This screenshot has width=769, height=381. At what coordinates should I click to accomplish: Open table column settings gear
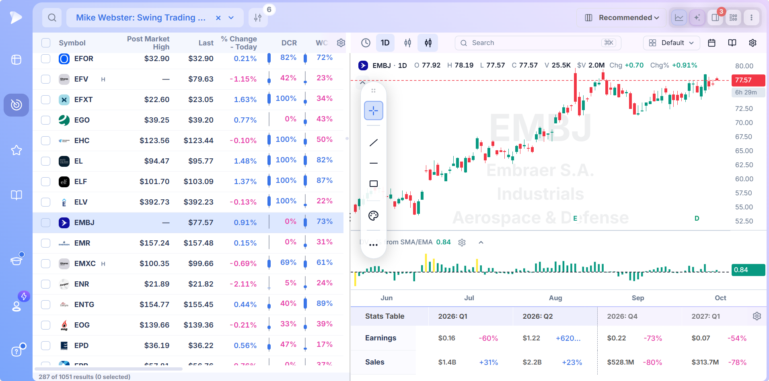point(341,43)
